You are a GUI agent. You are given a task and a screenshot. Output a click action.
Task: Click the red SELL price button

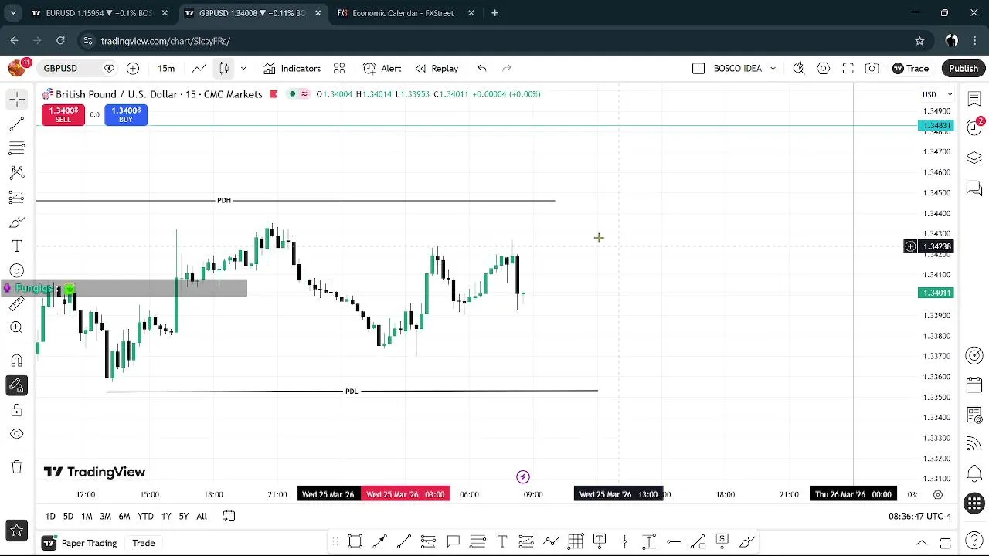coord(63,115)
